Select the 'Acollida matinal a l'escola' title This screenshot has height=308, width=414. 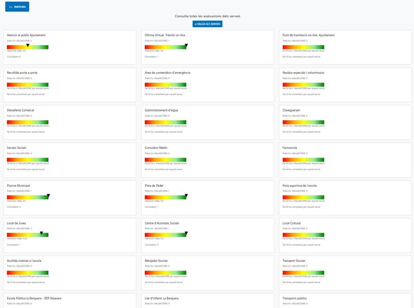coord(24,261)
